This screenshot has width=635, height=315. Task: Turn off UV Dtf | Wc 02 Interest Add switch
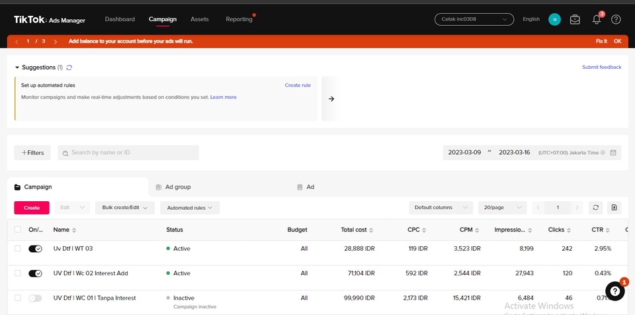pos(35,274)
